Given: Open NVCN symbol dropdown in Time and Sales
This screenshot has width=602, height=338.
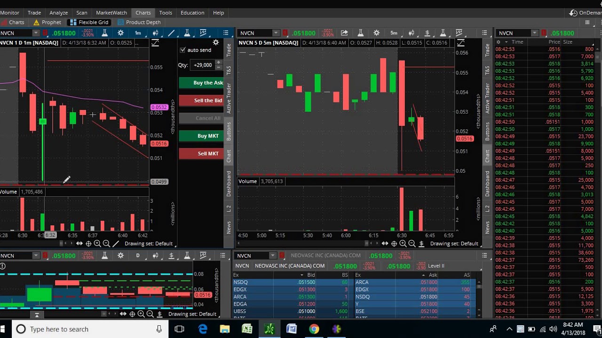Looking at the screenshot, I should pyautogui.click(x=535, y=33).
